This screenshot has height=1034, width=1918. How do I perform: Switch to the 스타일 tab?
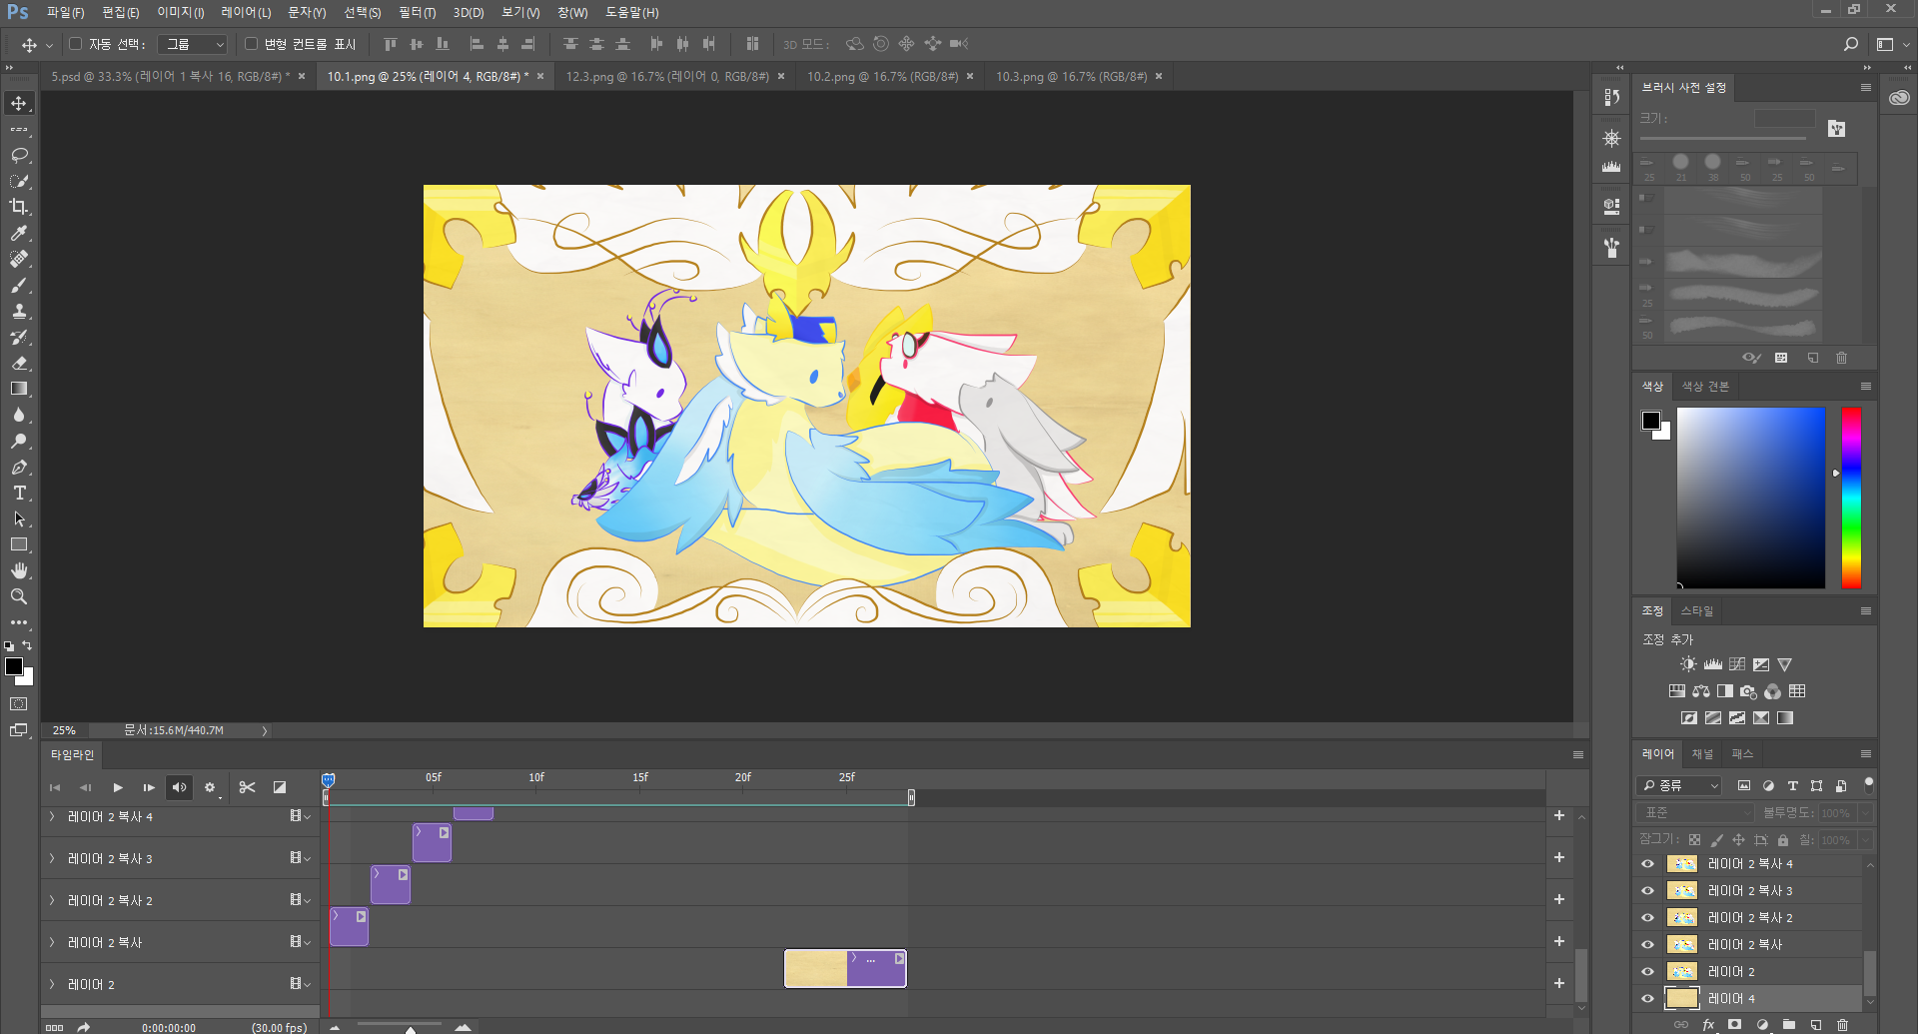1696,611
